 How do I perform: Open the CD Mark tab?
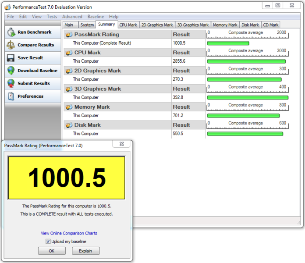[x=270, y=25]
